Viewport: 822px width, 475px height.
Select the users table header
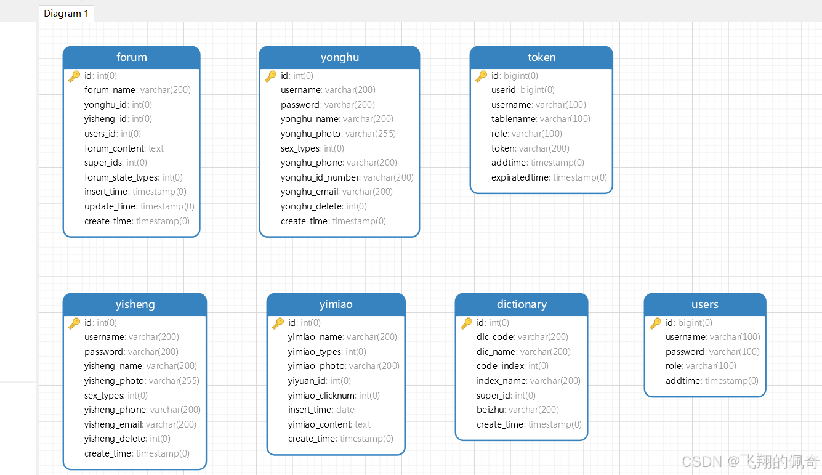(705, 304)
